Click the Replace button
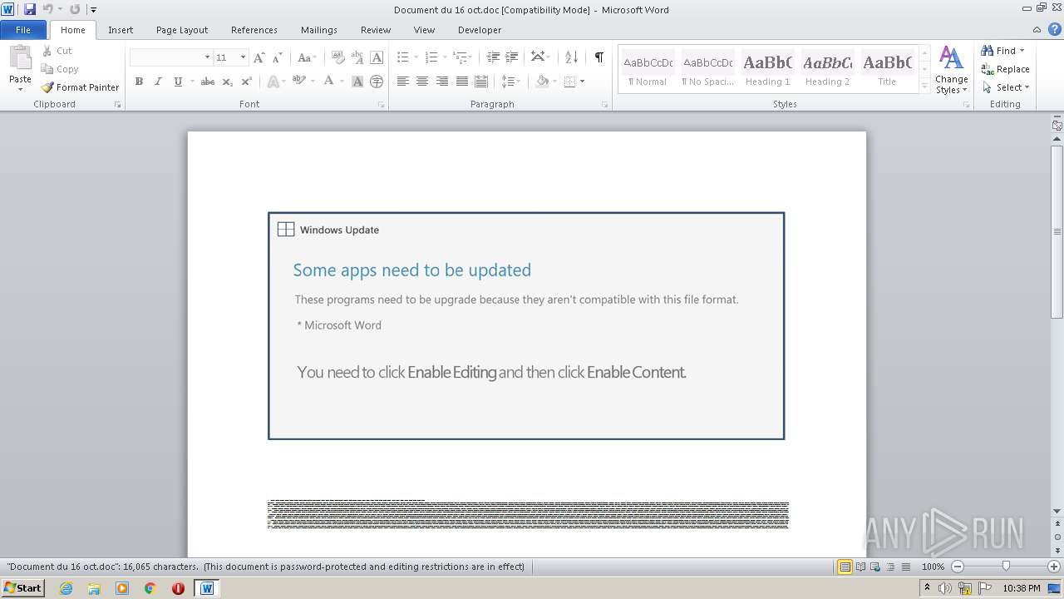Image resolution: width=1064 pixels, height=599 pixels. point(1005,69)
